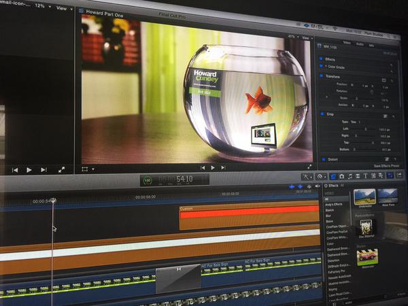Image resolution: width=408 pixels, height=306 pixels.
Task: Jump to previous frame in left viewer
Action: [x=15, y=170]
